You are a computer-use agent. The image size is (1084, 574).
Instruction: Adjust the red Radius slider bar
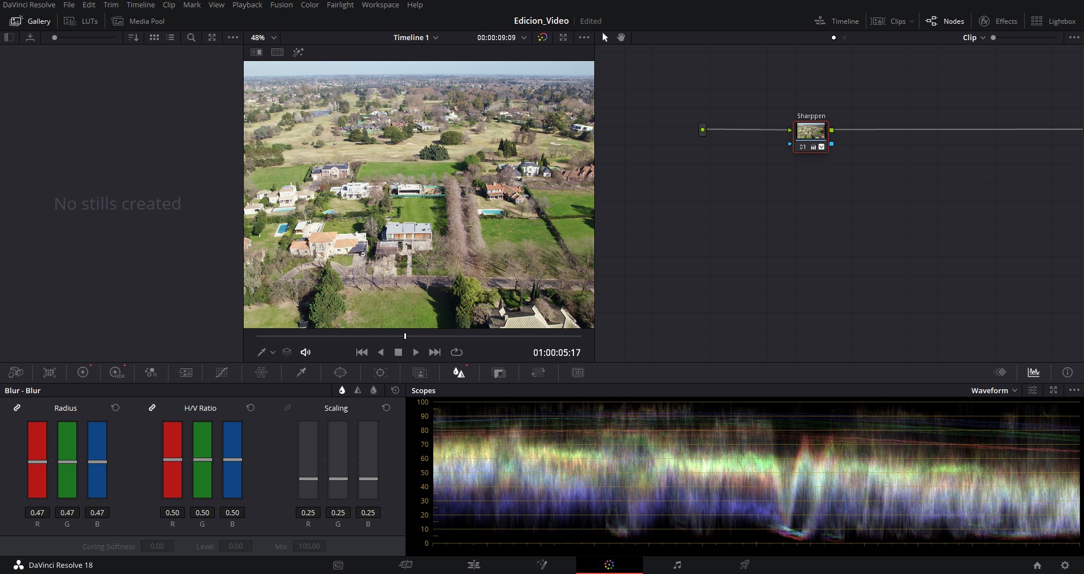click(x=37, y=460)
